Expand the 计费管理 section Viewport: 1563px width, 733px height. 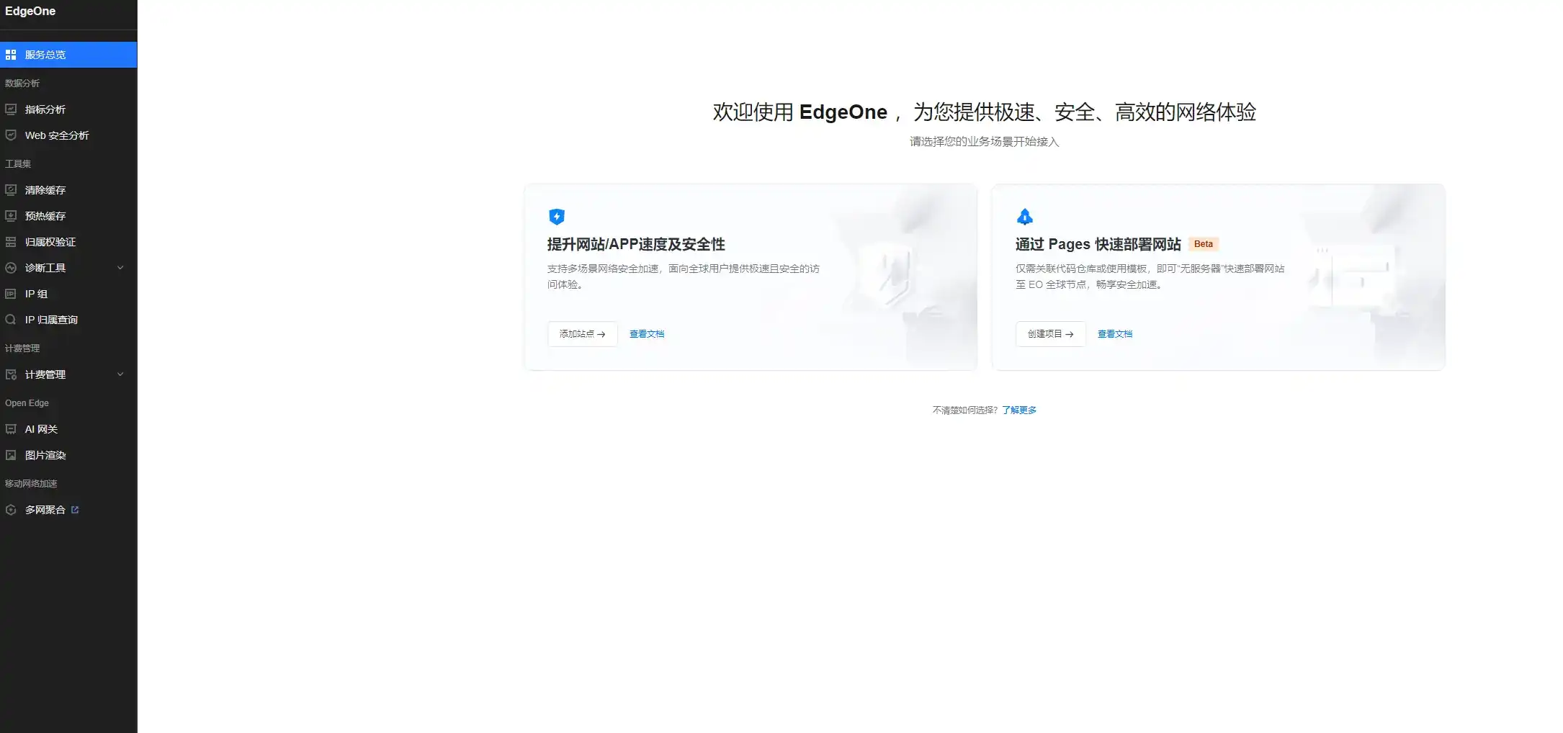pos(120,374)
